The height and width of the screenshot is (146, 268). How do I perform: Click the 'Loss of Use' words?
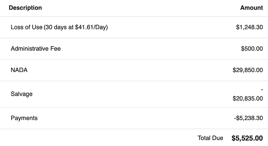click(x=26, y=27)
